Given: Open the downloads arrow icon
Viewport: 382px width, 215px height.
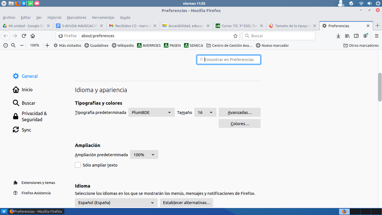Looking at the screenshot, I should click(x=338, y=36).
